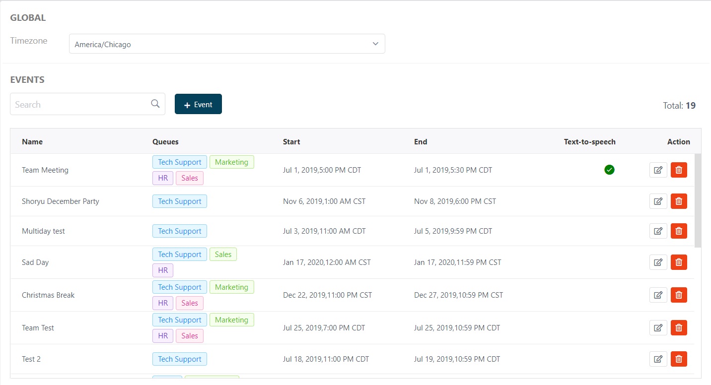Click end time Jul 25, 2019,10:59 PM CDT
This screenshot has height=385, width=711.
457,328
